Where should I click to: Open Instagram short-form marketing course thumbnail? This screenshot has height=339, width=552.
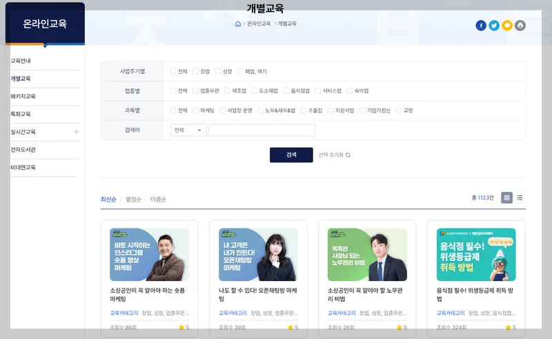click(x=149, y=255)
